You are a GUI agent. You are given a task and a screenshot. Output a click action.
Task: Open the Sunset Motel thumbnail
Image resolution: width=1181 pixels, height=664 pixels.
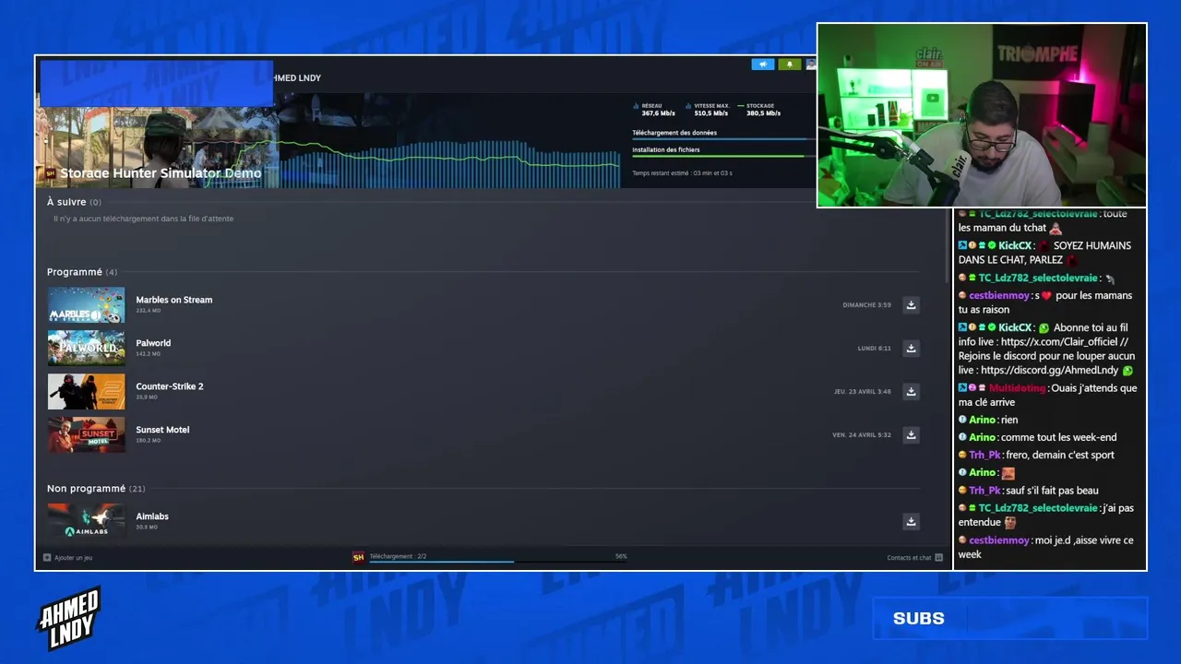click(86, 435)
